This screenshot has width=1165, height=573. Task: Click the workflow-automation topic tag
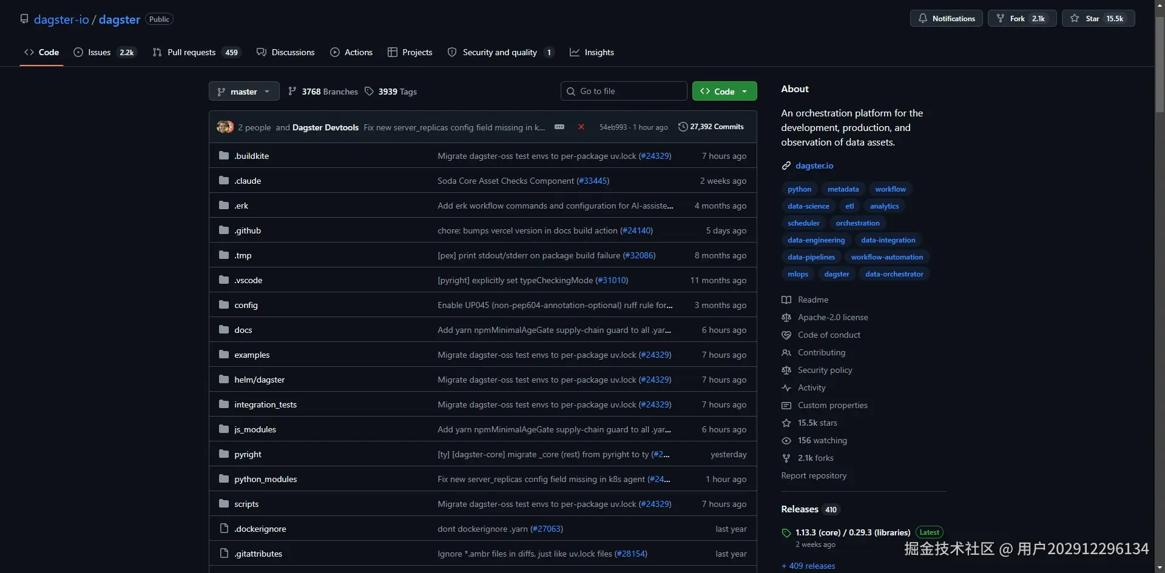click(886, 257)
